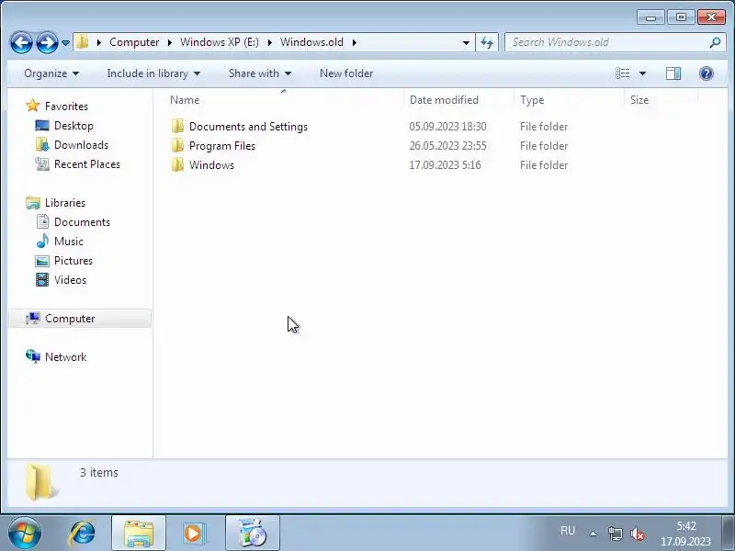The image size is (735, 551).
Task: Sort by Date modified column
Action: pyautogui.click(x=458, y=100)
